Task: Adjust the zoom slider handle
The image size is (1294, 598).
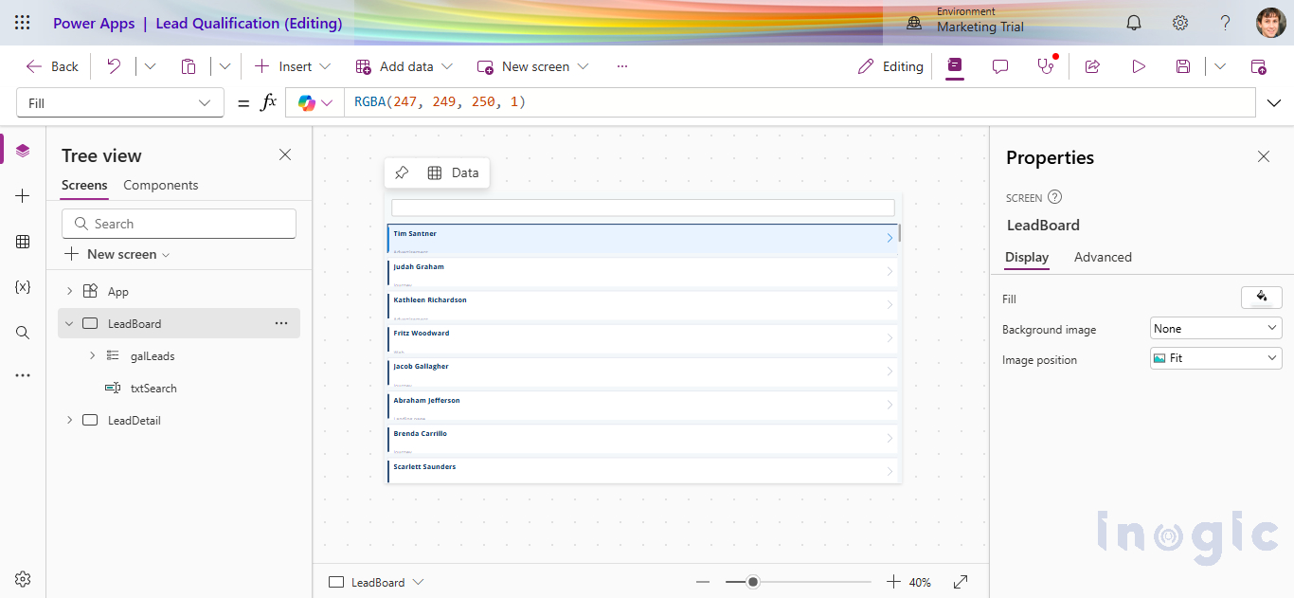Action: click(x=753, y=582)
